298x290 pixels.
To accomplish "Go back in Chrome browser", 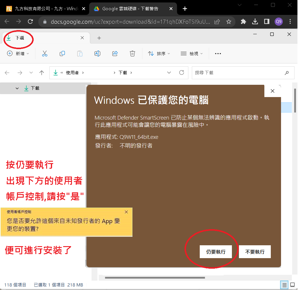I will pos(7,21).
